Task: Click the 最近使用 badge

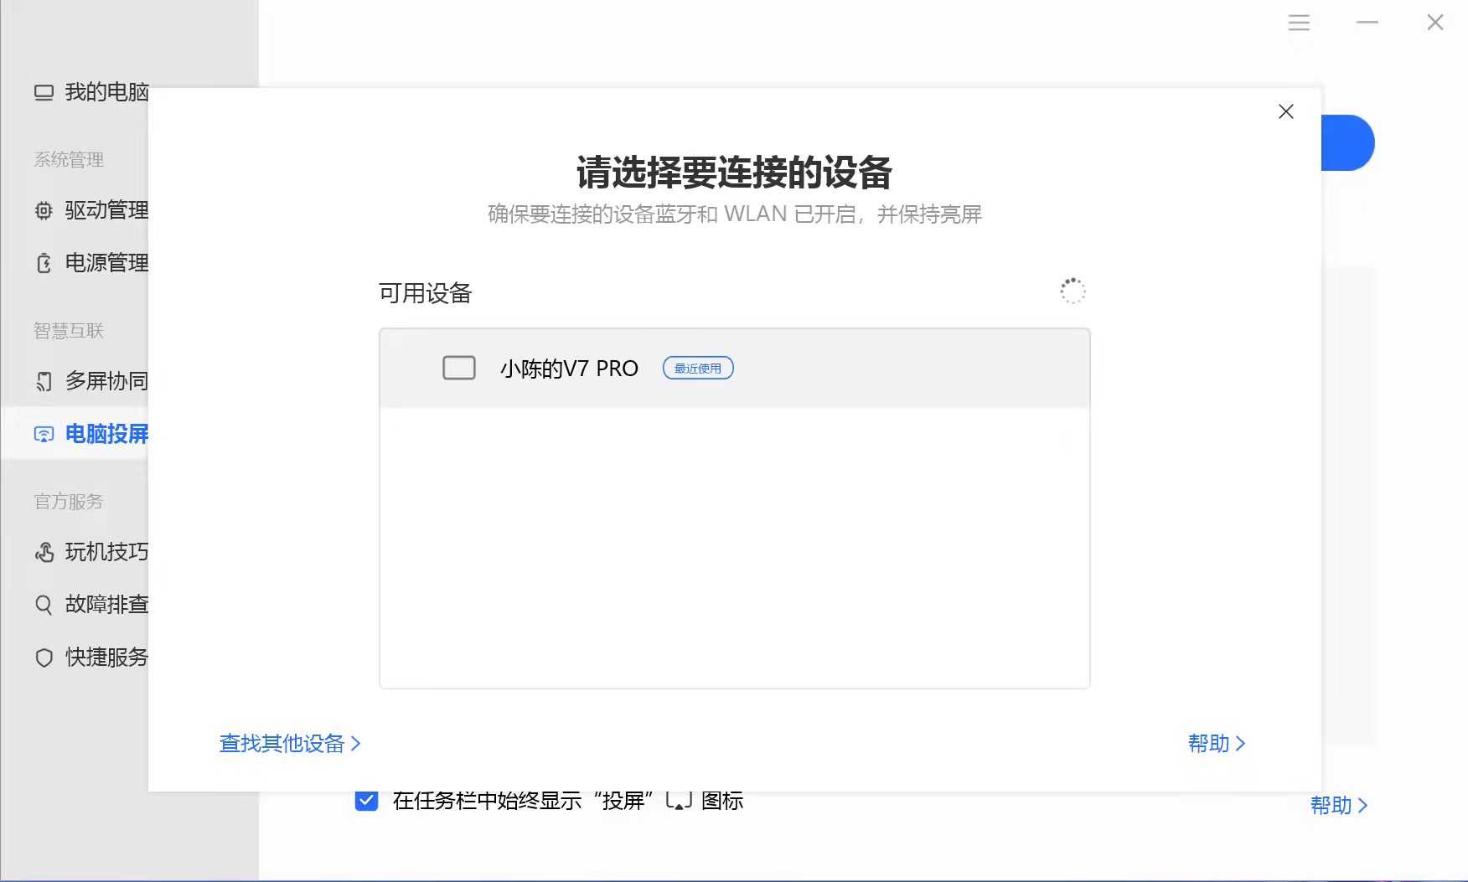Action: pos(698,368)
